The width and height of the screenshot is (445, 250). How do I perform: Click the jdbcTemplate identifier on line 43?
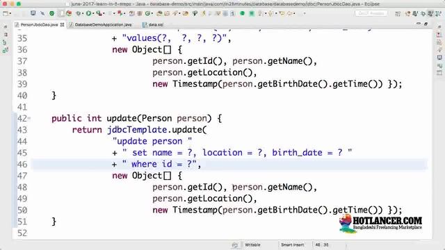(x=137, y=130)
